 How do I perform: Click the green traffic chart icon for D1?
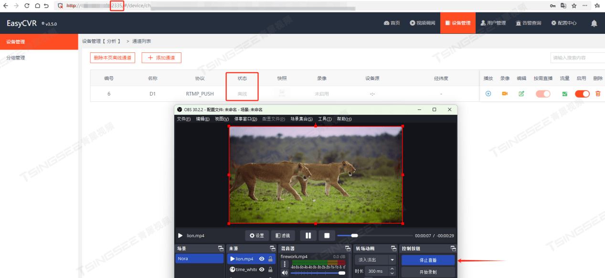pos(564,94)
